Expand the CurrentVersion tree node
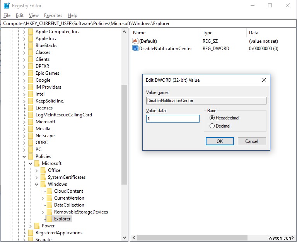The height and width of the screenshot is (242, 297). tap(43, 198)
